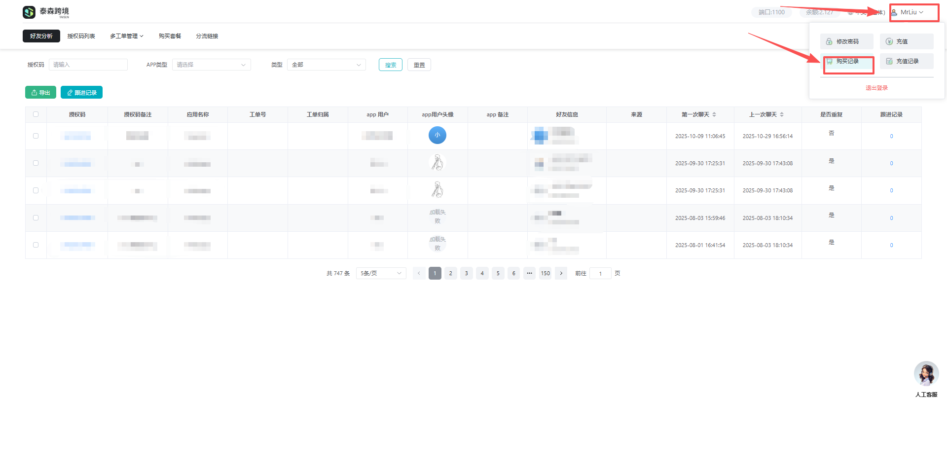The width and height of the screenshot is (947, 470).
Task: Focus the 授权码 input field
Action: click(x=88, y=65)
